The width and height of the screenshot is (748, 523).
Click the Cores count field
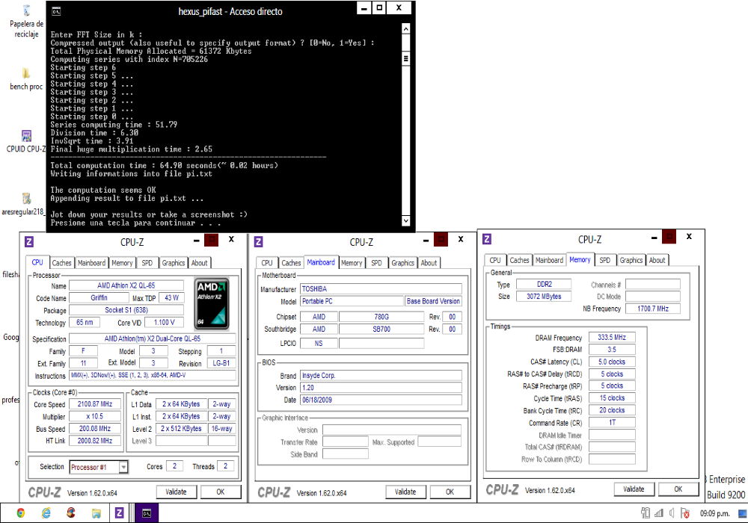pyautogui.click(x=174, y=465)
